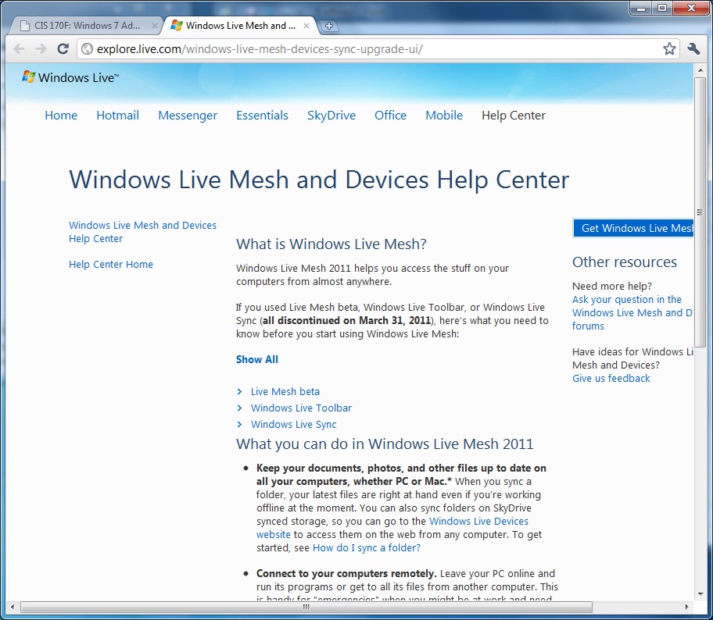The height and width of the screenshot is (620, 713).
Task: Click the Get Windows Live Mesh button
Action: click(633, 228)
